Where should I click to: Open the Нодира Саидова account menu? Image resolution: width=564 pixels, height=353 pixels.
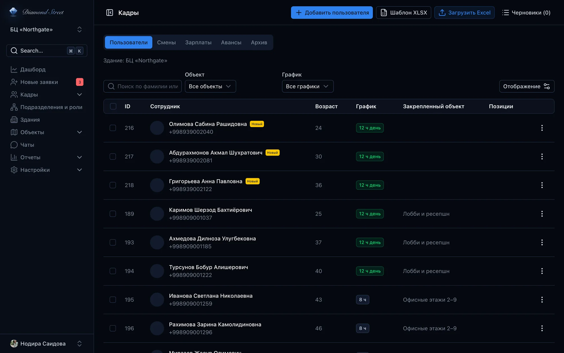coord(47,344)
